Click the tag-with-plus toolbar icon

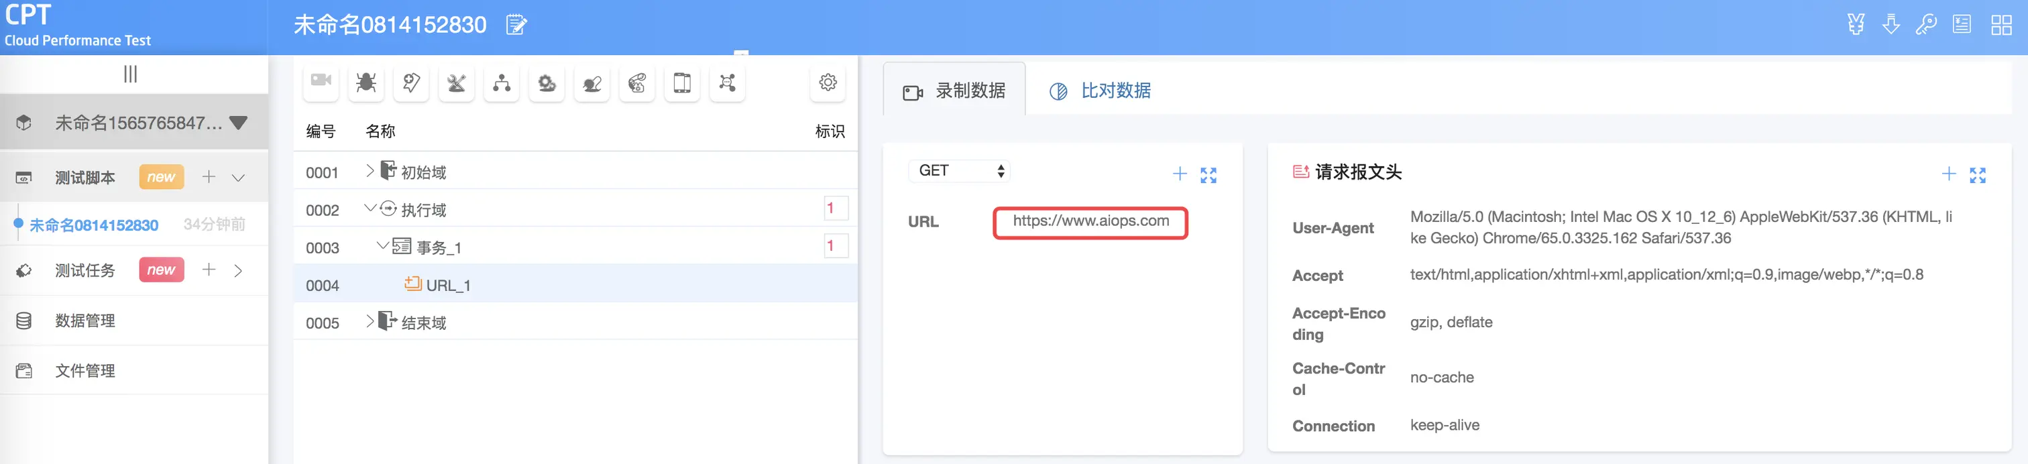(411, 82)
